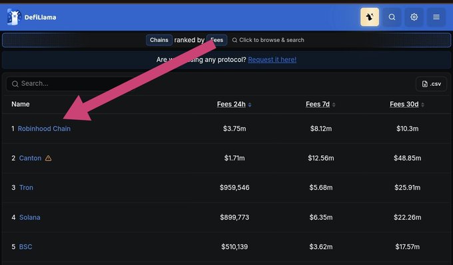Open Tron chain link

coord(26,188)
